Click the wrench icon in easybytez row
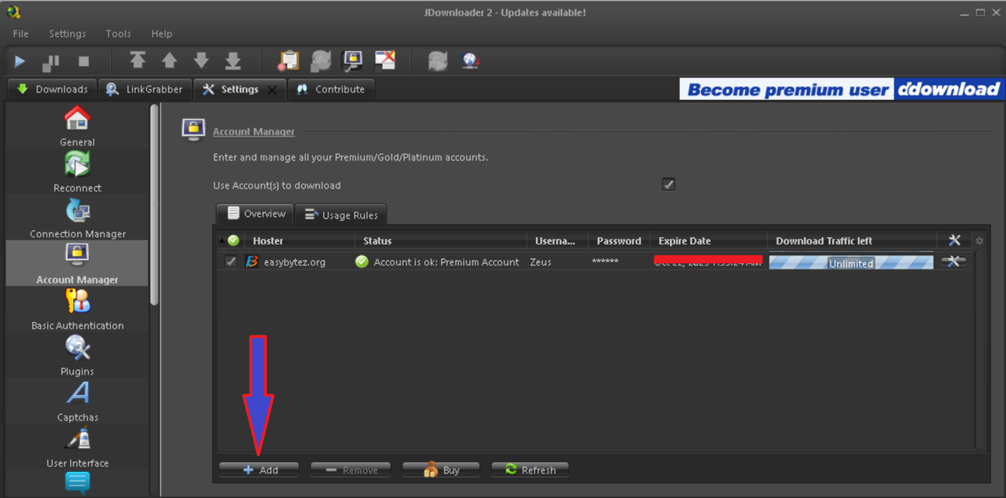This screenshot has height=498, width=1006. (953, 262)
